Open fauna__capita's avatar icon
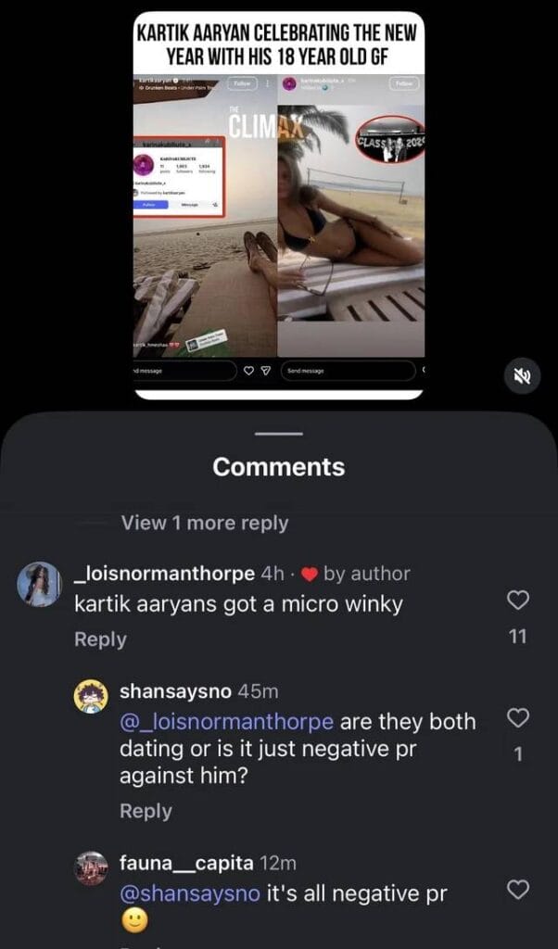Viewport: 558px width, 949px height. 91,868
